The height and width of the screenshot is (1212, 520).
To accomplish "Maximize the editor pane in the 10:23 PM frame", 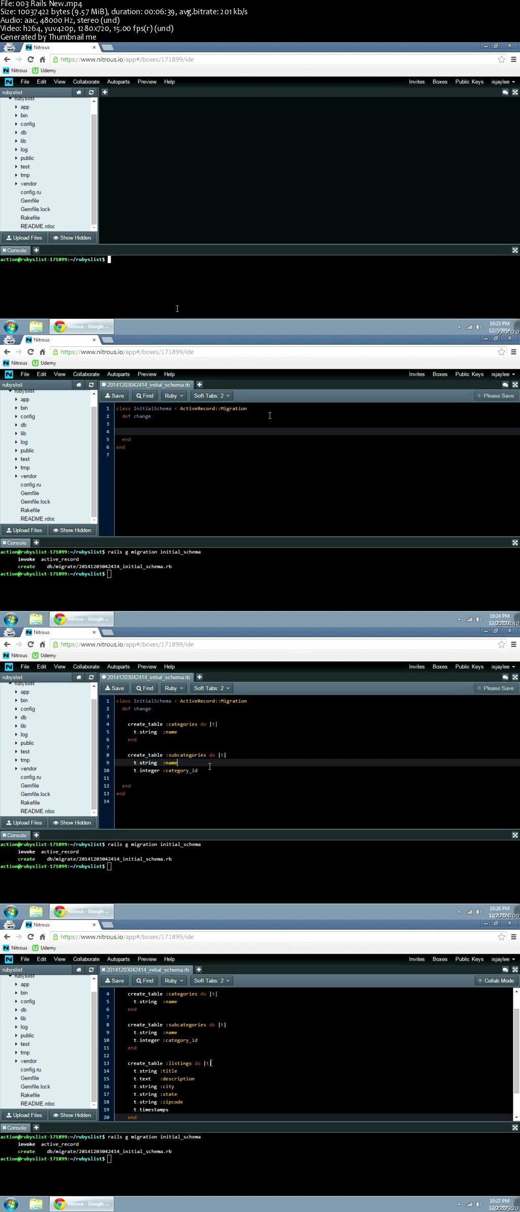I will coord(515,92).
